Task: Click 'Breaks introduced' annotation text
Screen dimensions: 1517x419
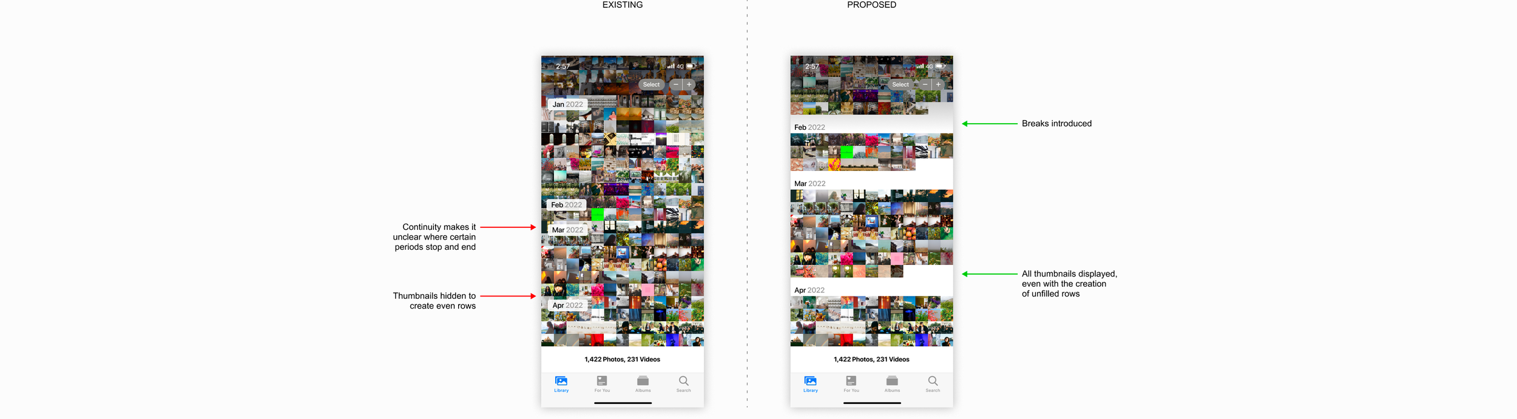Action: tap(1056, 124)
